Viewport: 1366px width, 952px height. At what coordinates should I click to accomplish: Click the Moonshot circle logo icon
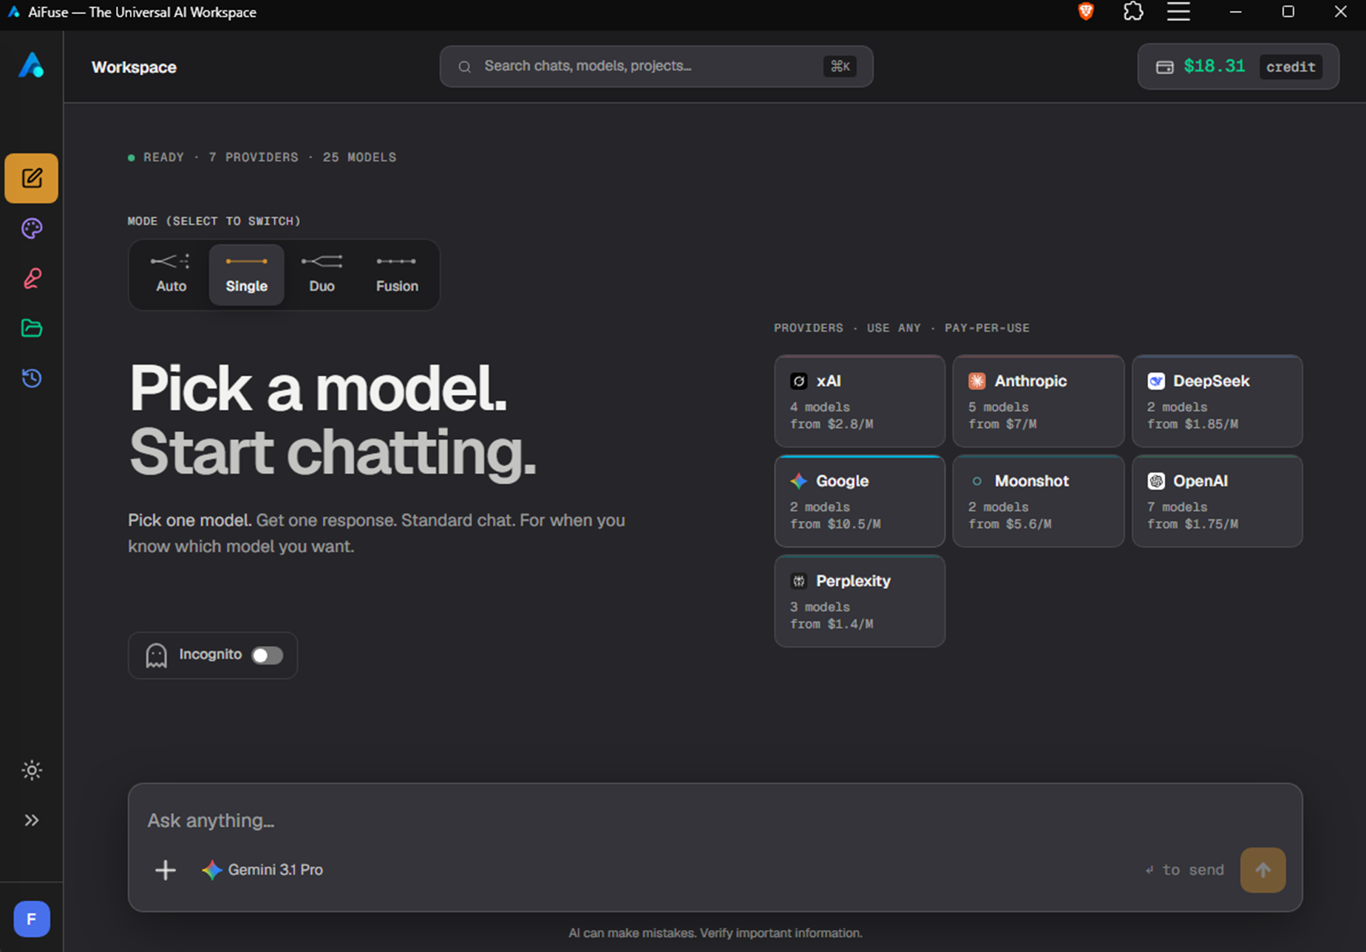coord(977,481)
